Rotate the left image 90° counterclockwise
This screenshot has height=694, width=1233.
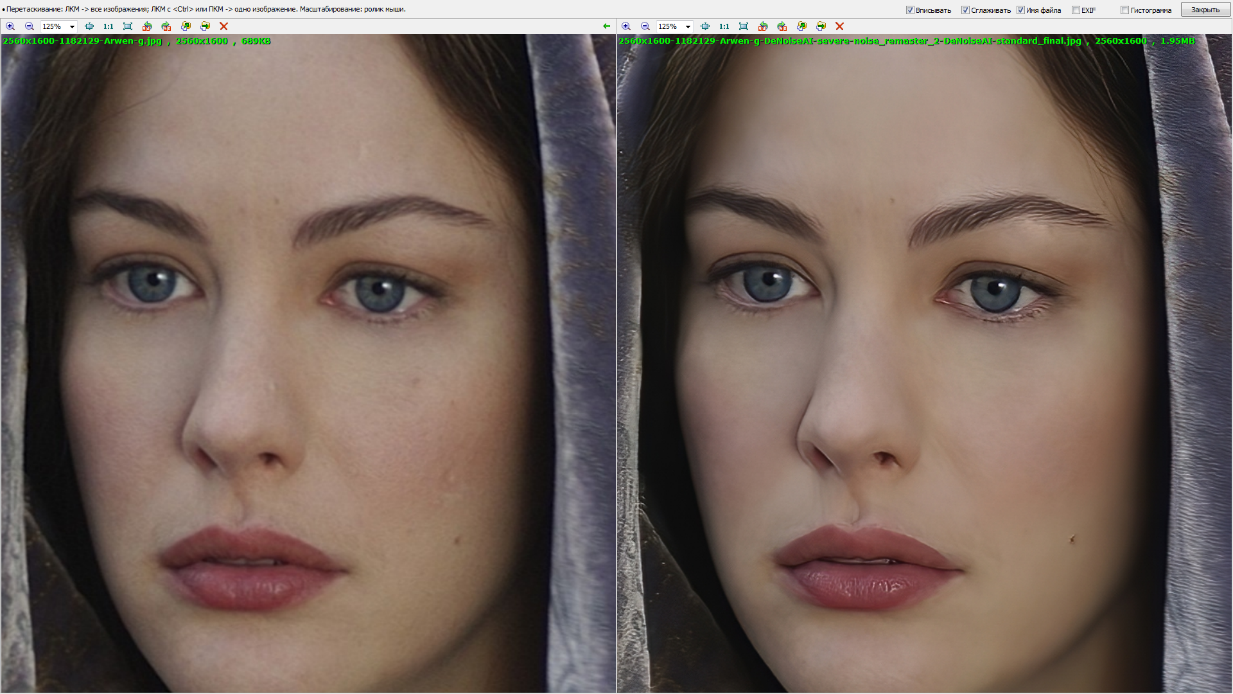[x=147, y=26]
